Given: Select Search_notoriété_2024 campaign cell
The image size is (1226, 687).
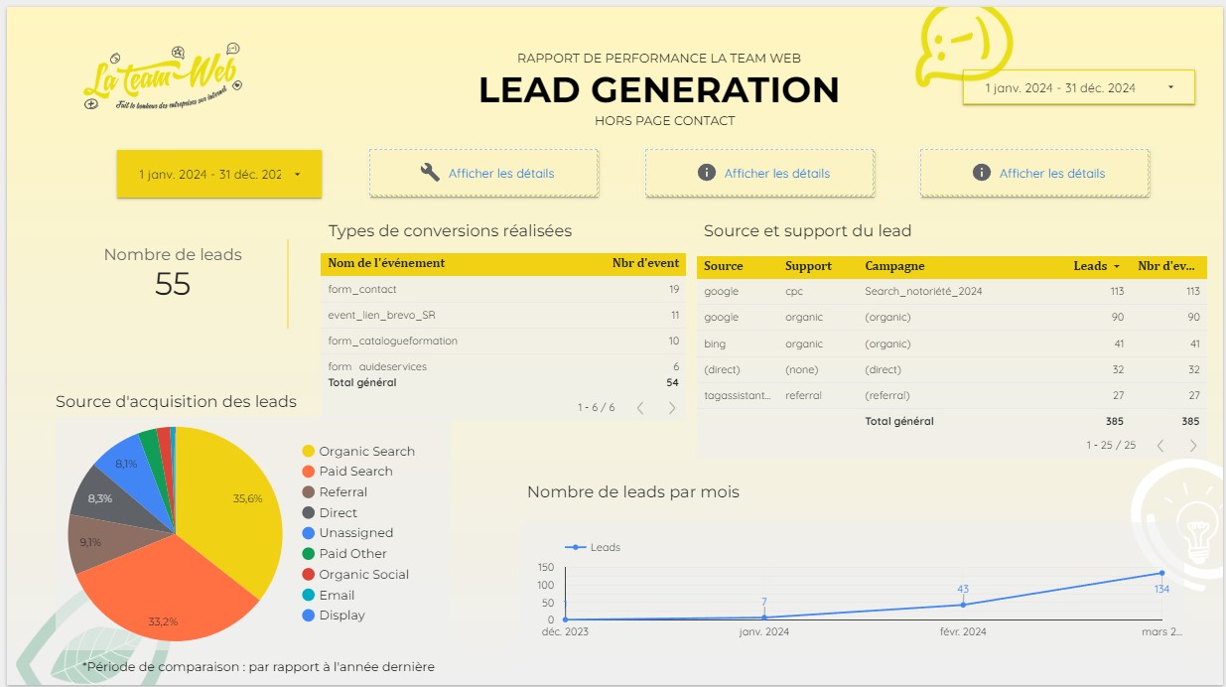Looking at the screenshot, I should (x=923, y=292).
